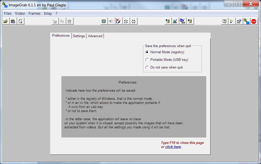The height and width of the screenshot is (164, 261).
Task: Click the ruler and pencil toolbar icon
Action: 175,21
